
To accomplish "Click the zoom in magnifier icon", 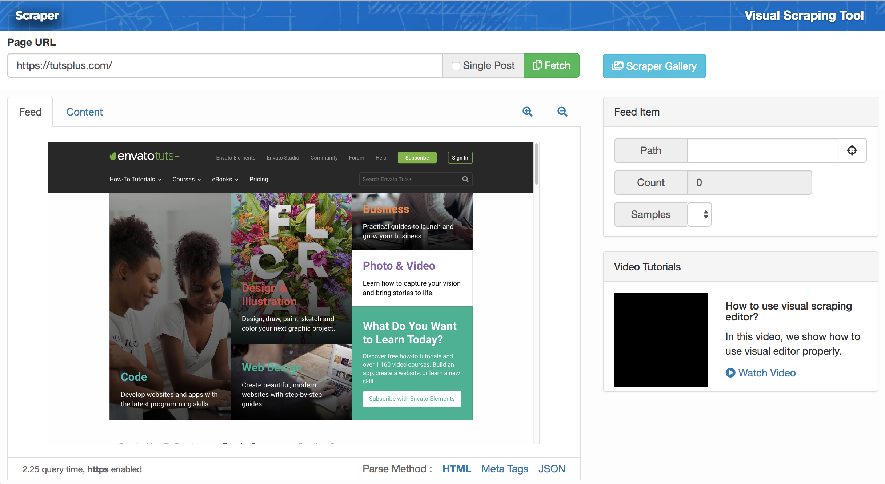I will click(x=527, y=112).
